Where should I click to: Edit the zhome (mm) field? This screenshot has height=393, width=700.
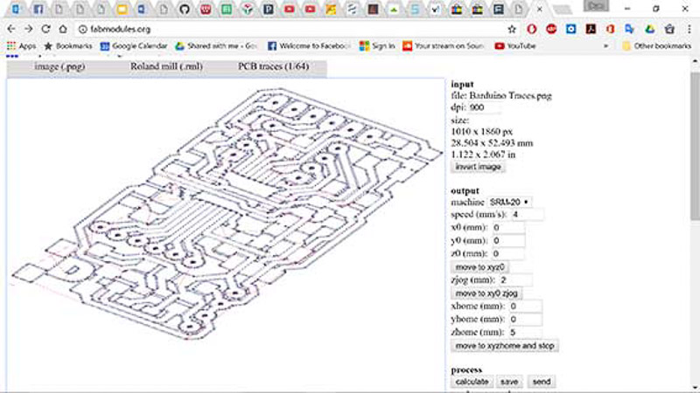click(x=526, y=332)
